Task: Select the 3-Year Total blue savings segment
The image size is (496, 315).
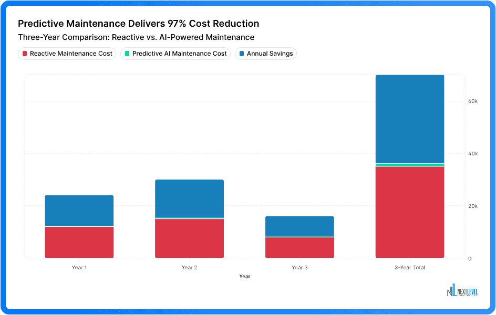Action: [410, 119]
